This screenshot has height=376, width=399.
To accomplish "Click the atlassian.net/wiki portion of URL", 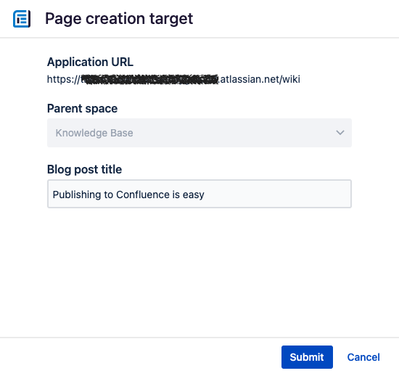I will tap(259, 79).
